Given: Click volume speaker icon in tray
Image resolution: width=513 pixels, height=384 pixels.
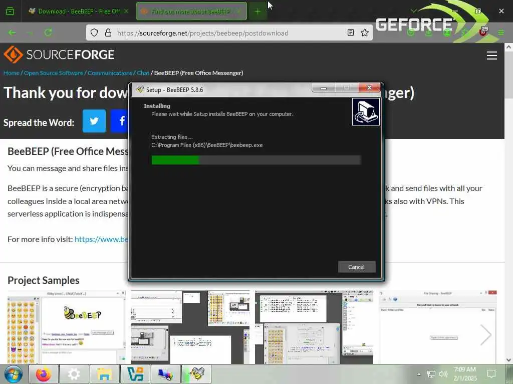Looking at the screenshot, I should coord(443,374).
